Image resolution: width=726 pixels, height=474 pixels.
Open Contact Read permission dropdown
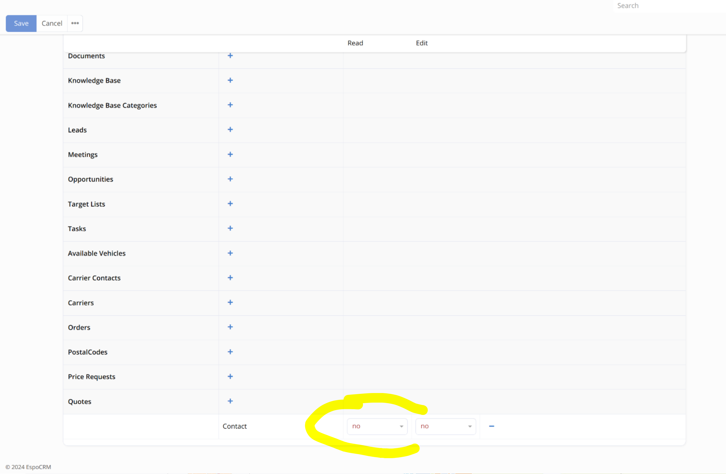coord(377,426)
